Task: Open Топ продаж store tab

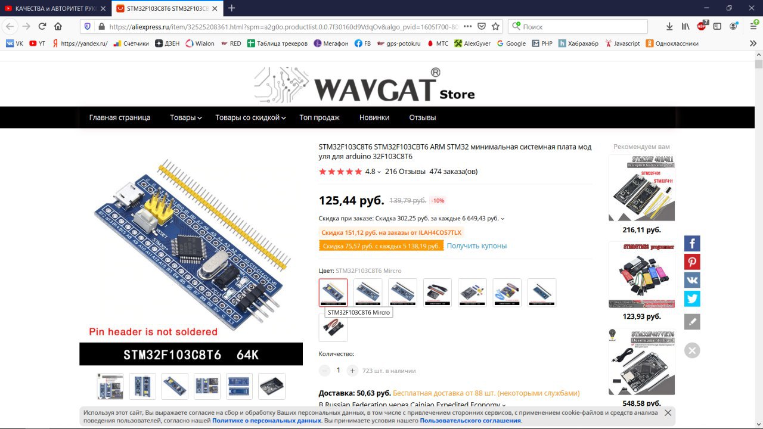Action: (x=320, y=117)
